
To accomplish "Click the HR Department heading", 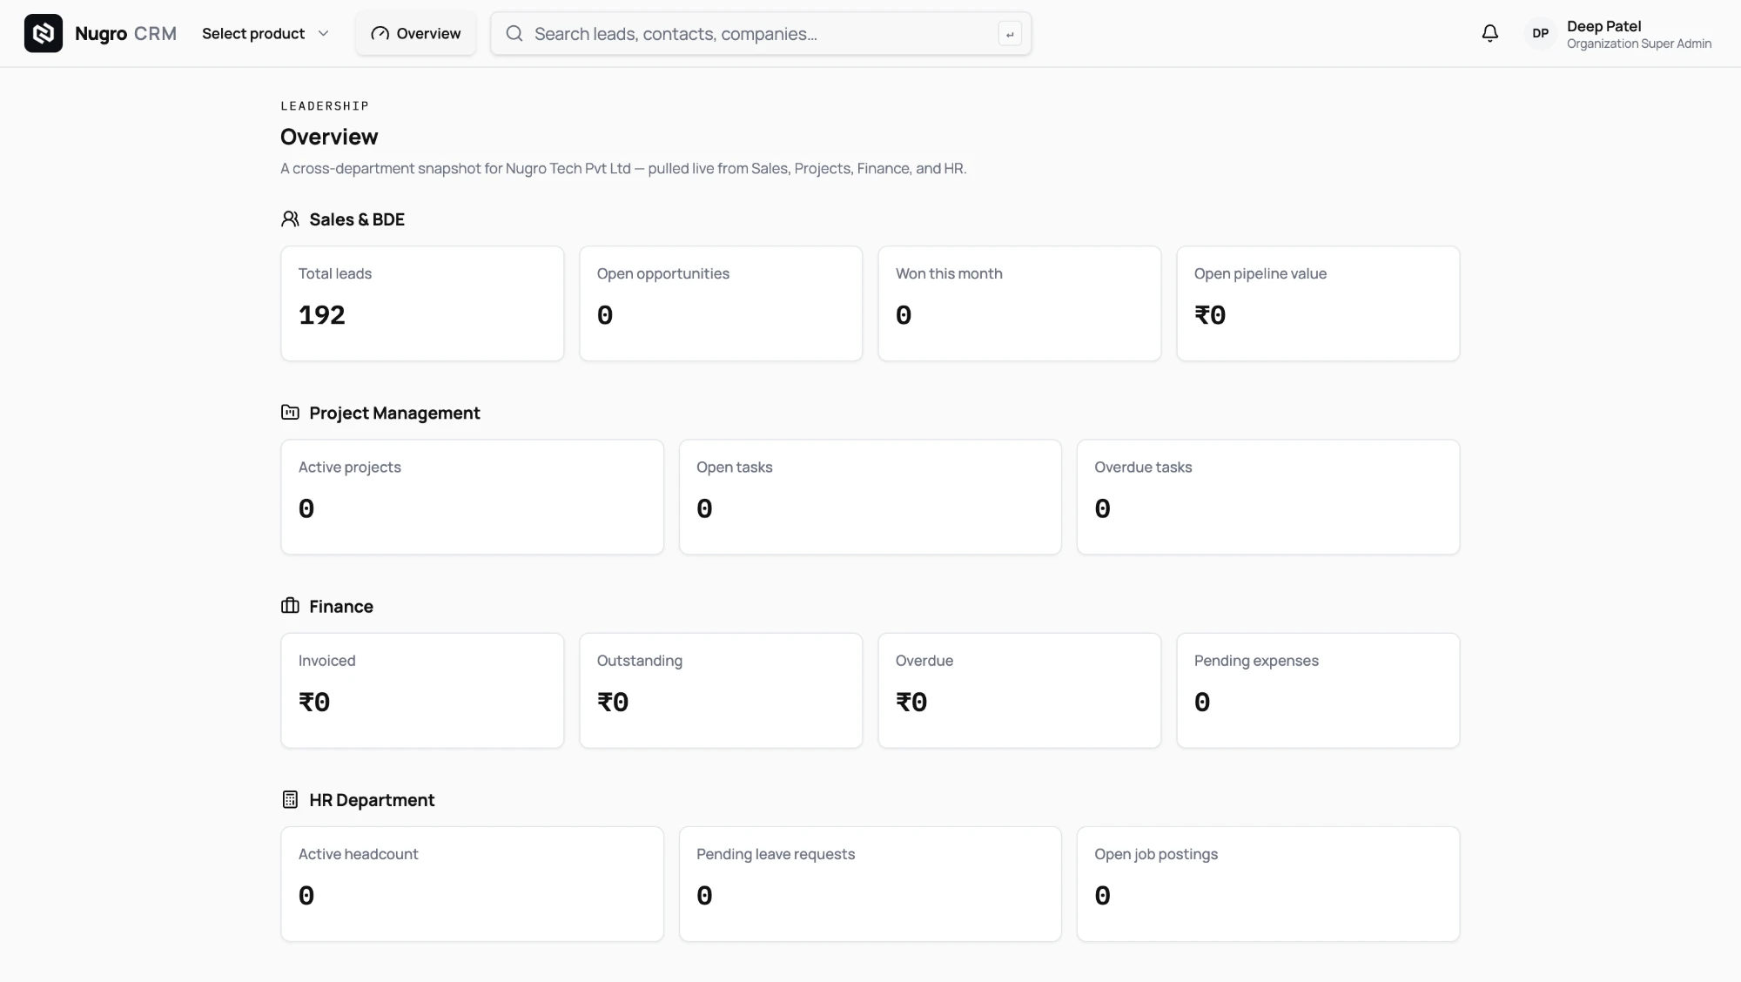I will pos(372,799).
